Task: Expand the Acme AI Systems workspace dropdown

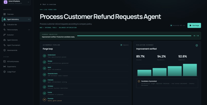Action: (29, 2)
